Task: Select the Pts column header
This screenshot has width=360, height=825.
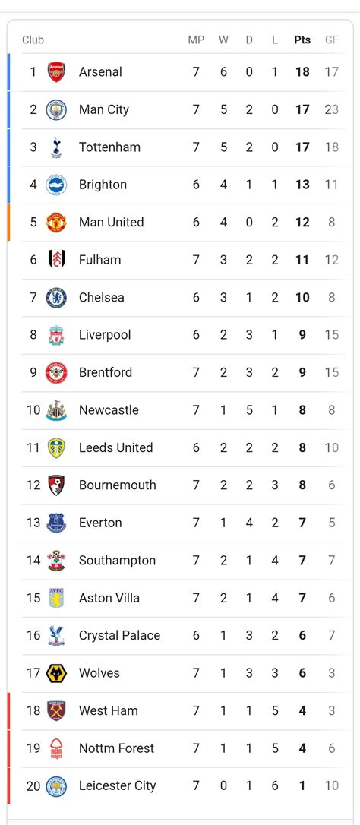Action: point(302,40)
